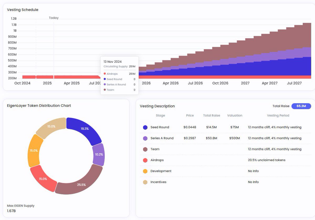Select the orange 15.0% donut segment
This screenshot has width=315, height=220.
pyautogui.click(x=34, y=151)
